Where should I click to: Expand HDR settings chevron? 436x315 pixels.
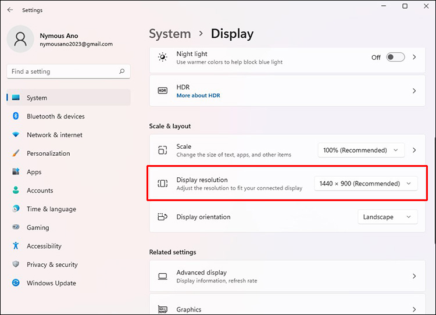point(414,91)
